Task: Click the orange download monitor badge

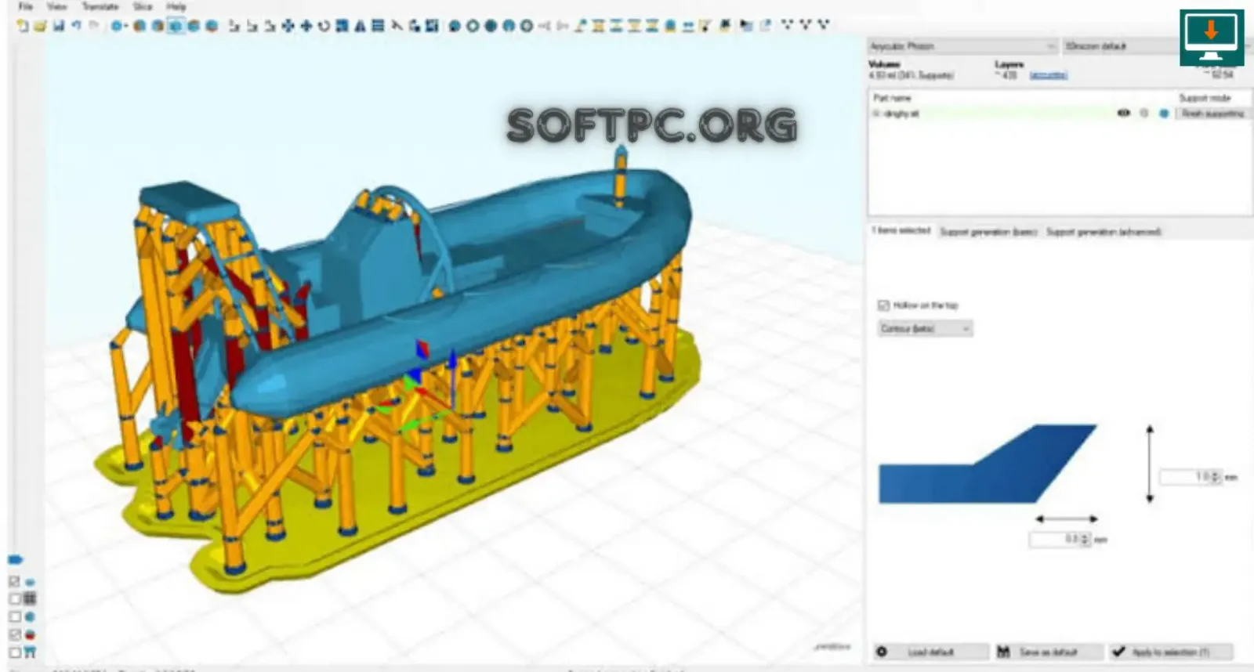Action: (x=1211, y=37)
